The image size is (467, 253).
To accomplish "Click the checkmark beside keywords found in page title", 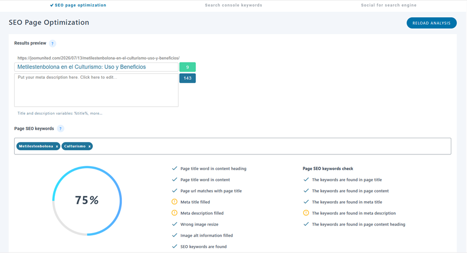I will tap(306, 179).
